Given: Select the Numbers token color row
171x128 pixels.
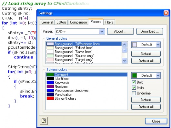Looking at the screenshot, I should (x=87, y=86).
